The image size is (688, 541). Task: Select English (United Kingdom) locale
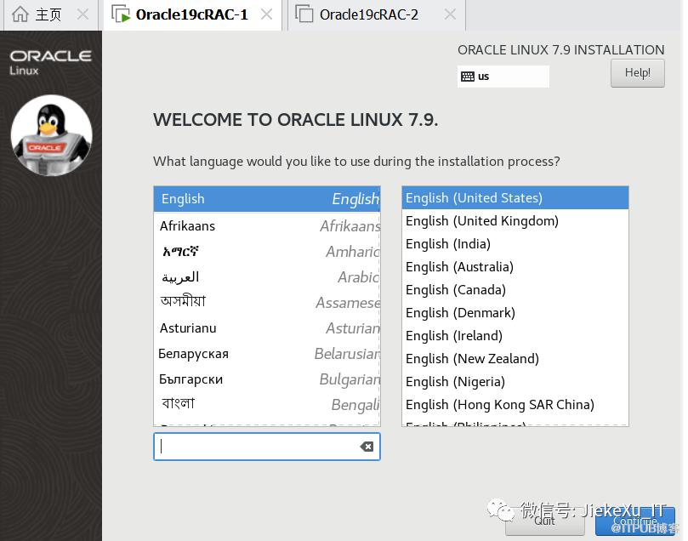(515, 221)
